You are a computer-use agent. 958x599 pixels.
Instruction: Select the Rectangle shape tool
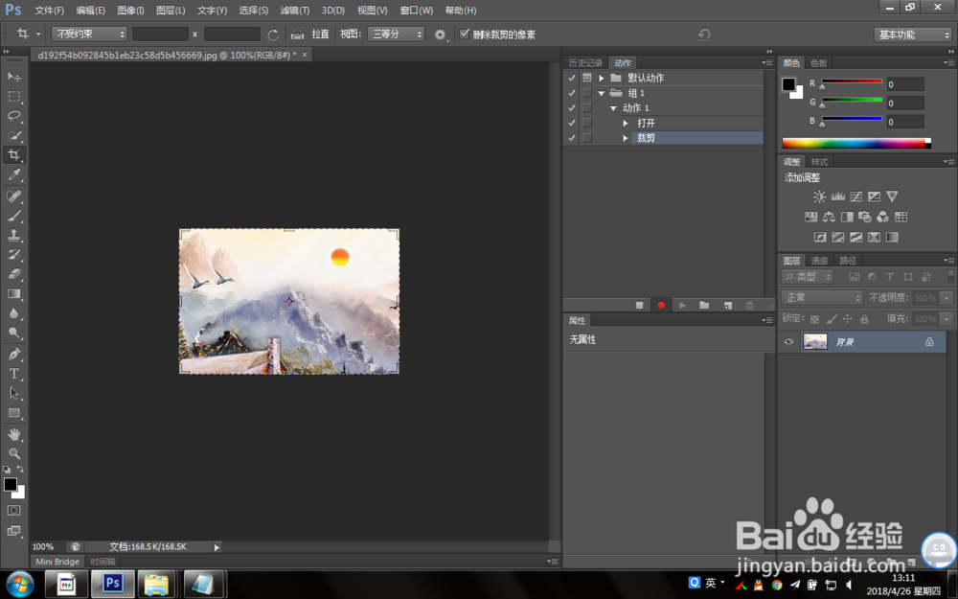14,412
